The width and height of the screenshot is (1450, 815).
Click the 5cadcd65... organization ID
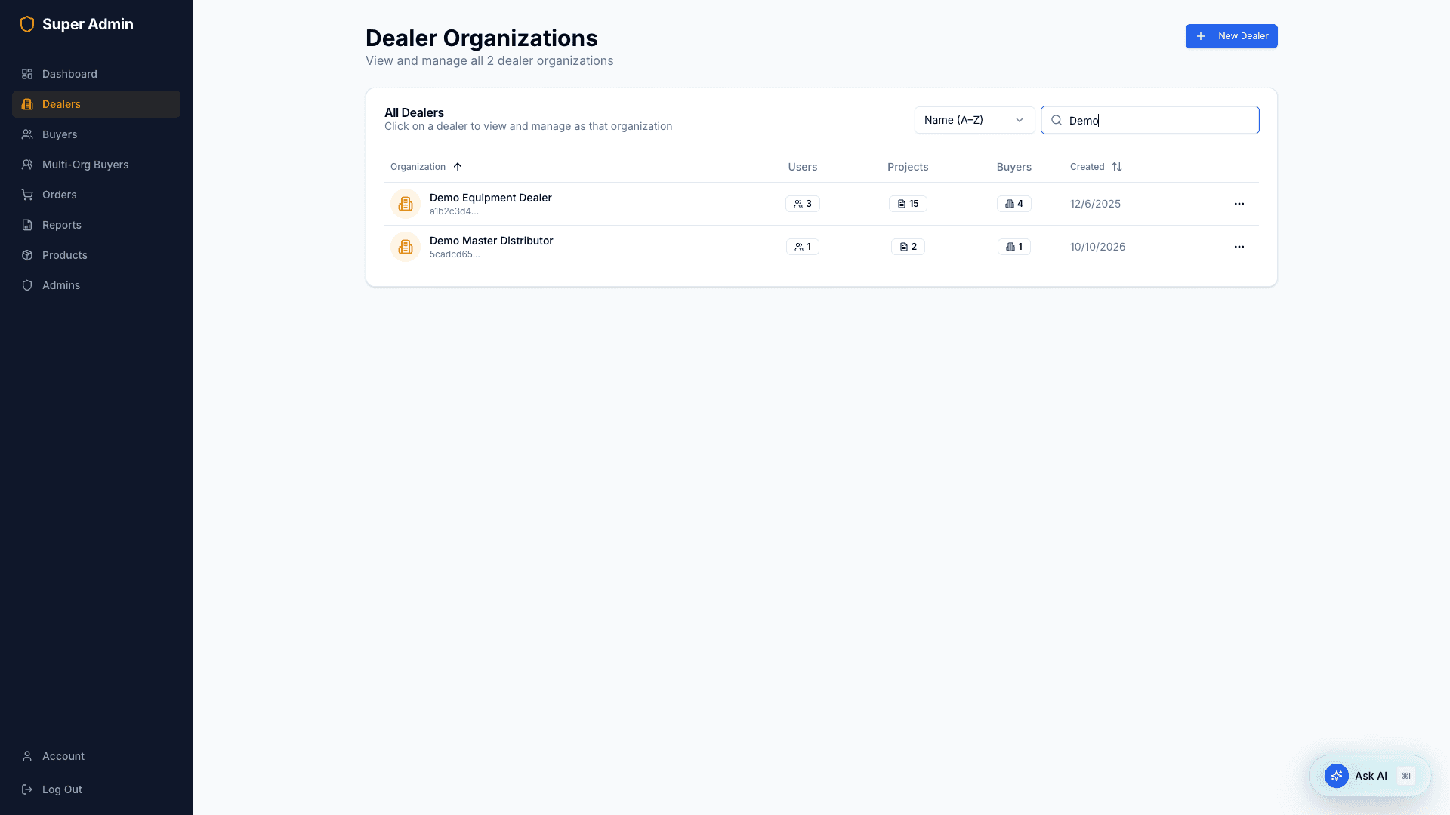pos(455,254)
